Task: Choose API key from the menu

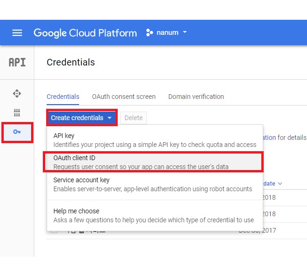Action: pyautogui.click(x=154, y=140)
